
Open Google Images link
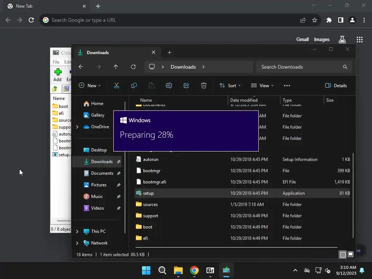322,39
